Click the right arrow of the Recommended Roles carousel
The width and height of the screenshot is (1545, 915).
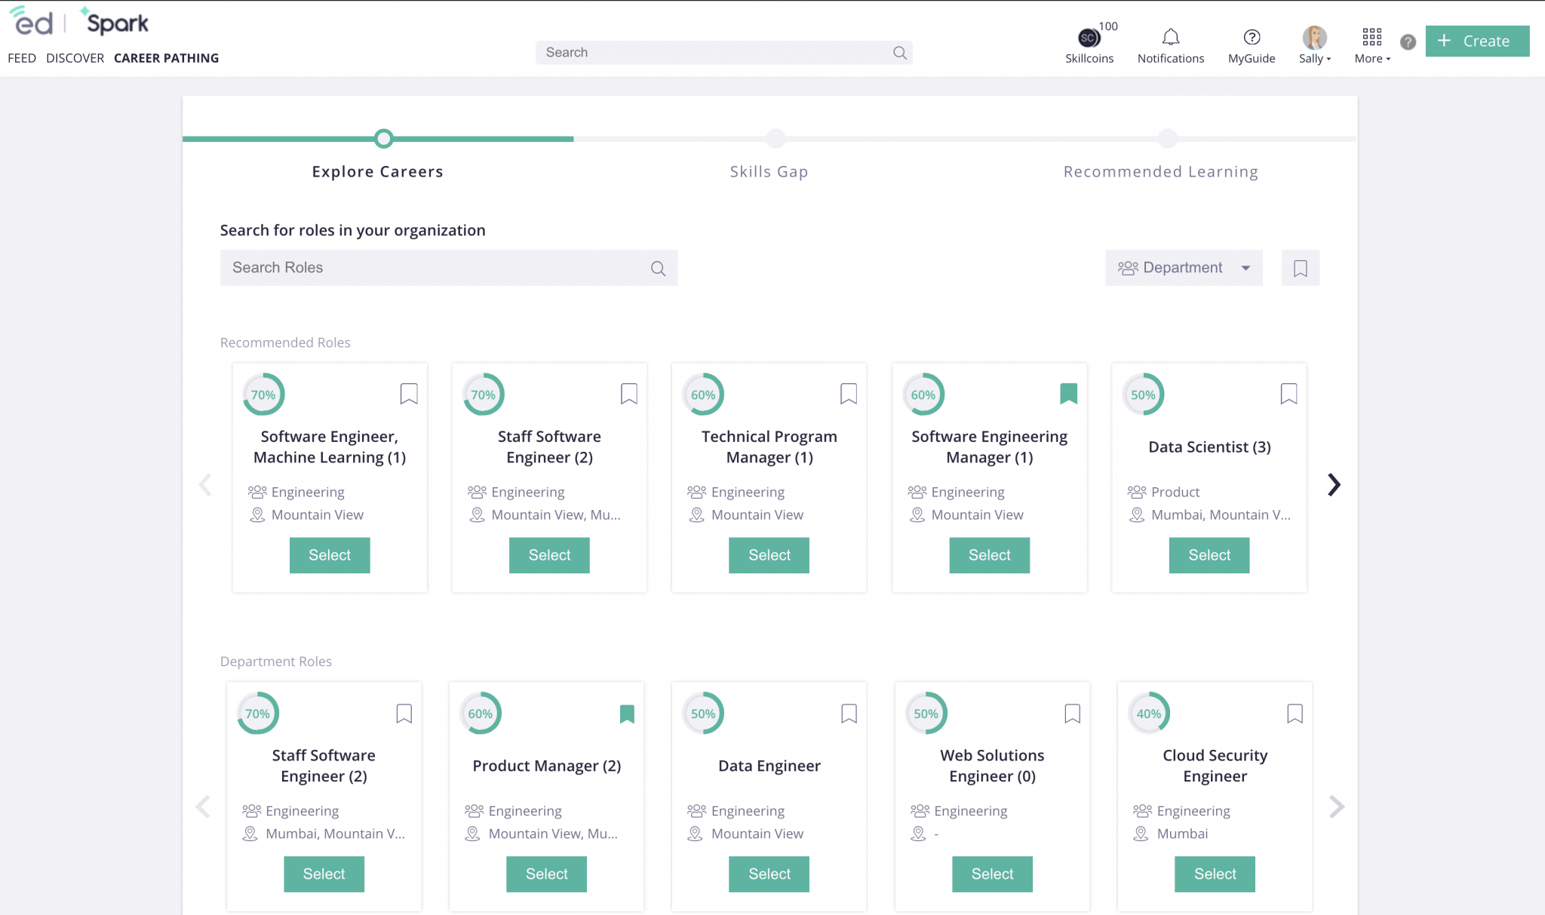(x=1334, y=485)
